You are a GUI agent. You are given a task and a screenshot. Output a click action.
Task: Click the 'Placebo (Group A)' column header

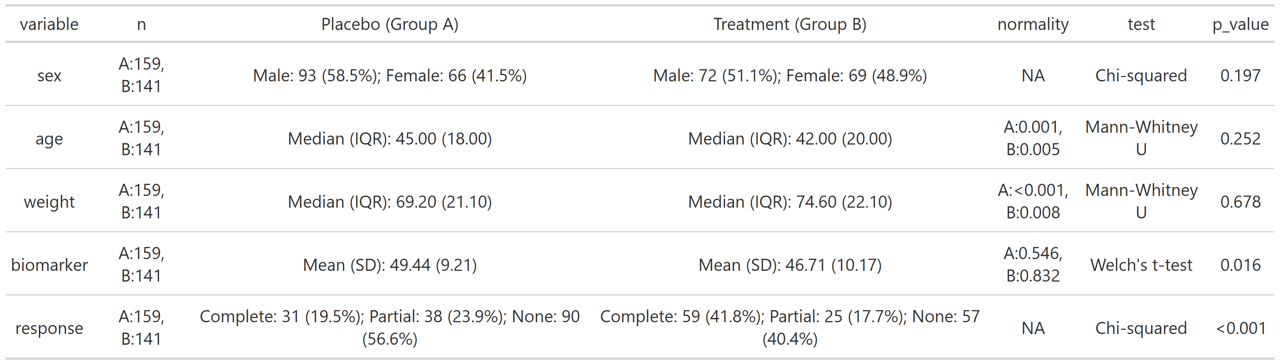pos(390,24)
